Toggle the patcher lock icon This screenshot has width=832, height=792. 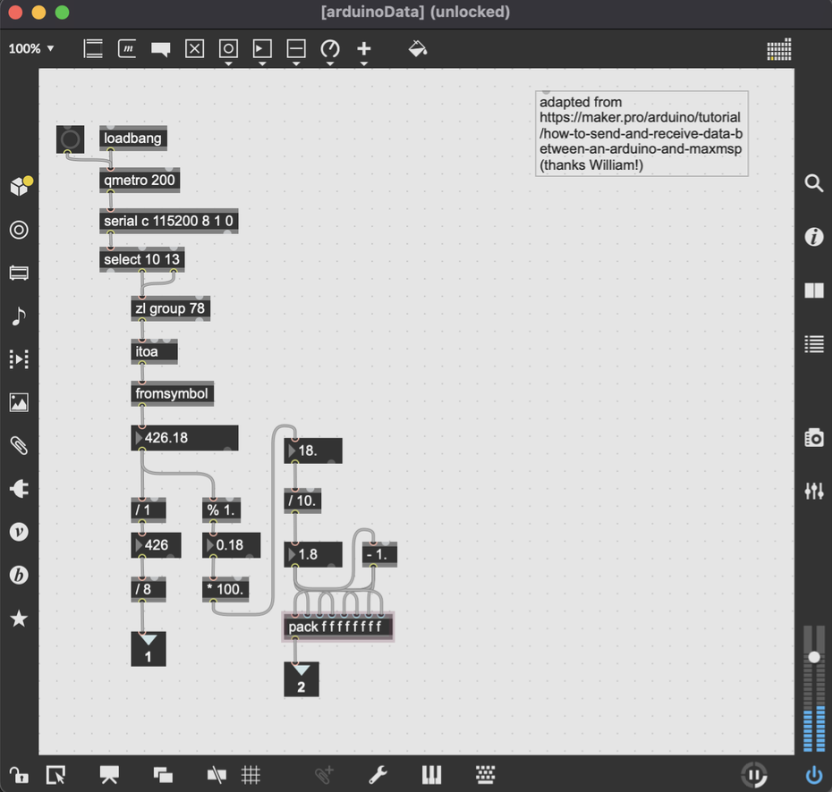click(x=19, y=776)
